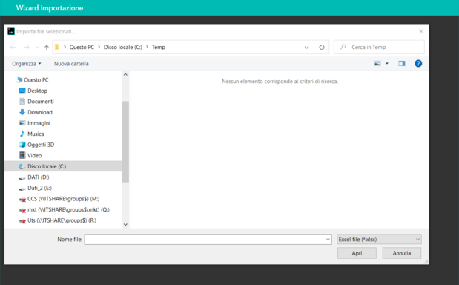The image size is (459, 285).
Task: Click the Desktop icon in sidebar
Action: point(22,91)
